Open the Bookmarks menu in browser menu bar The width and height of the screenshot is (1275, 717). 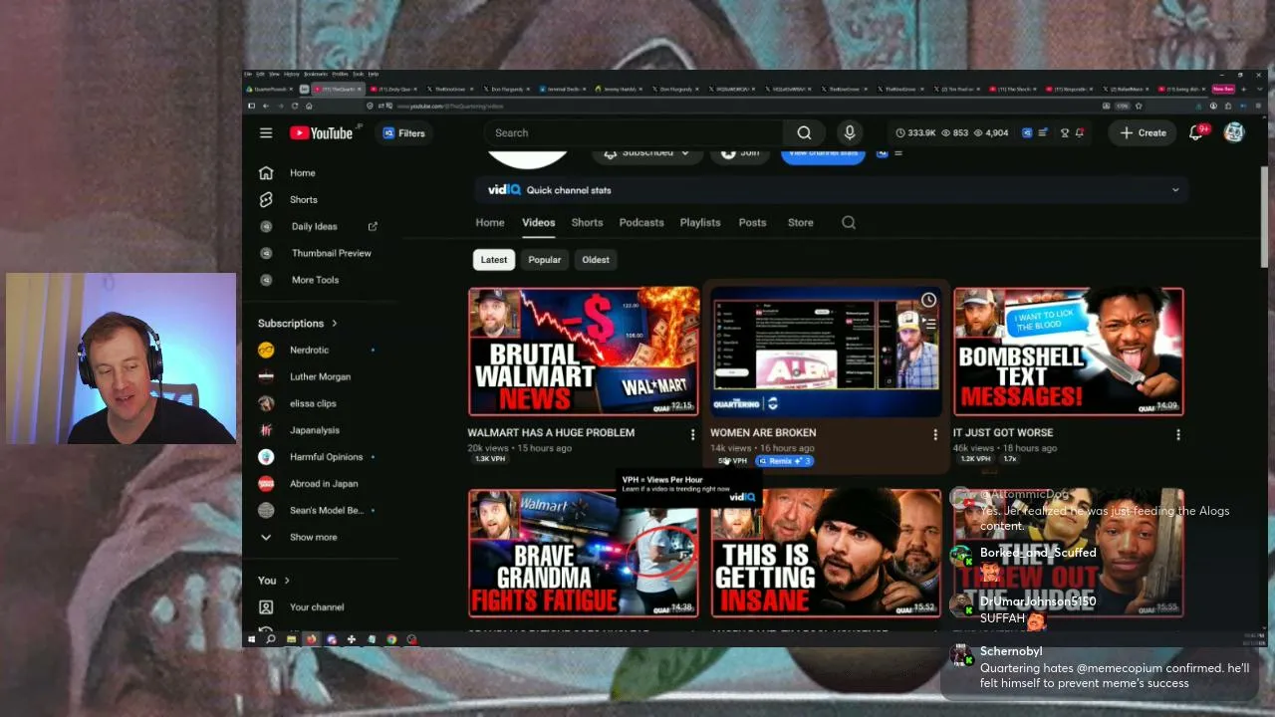[316, 74]
